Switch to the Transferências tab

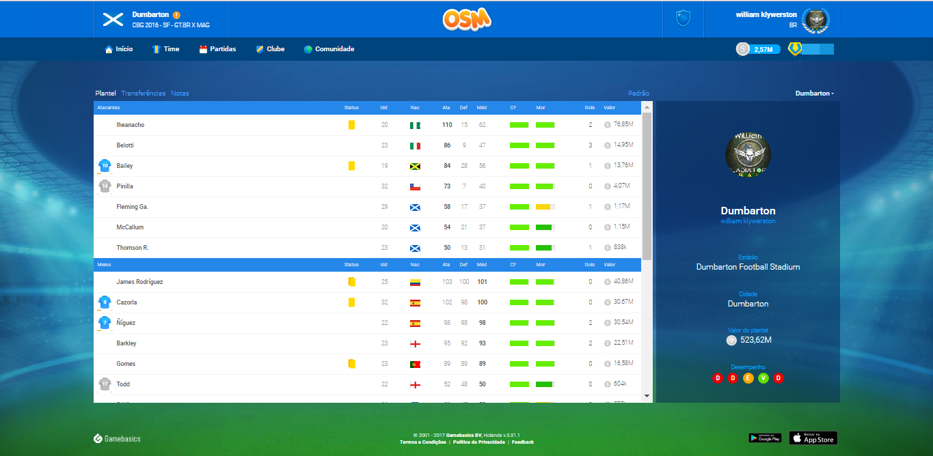click(144, 94)
